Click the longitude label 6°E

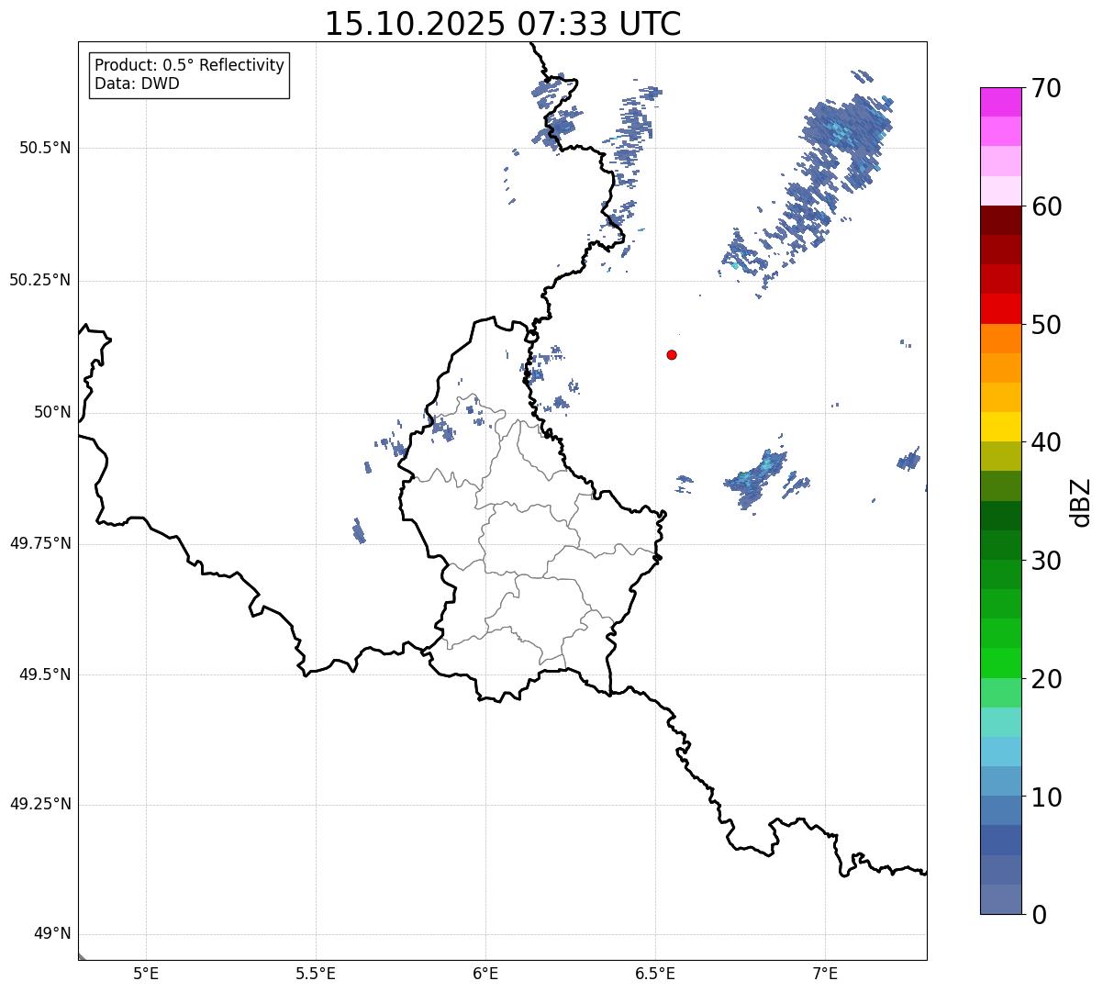tap(485, 973)
